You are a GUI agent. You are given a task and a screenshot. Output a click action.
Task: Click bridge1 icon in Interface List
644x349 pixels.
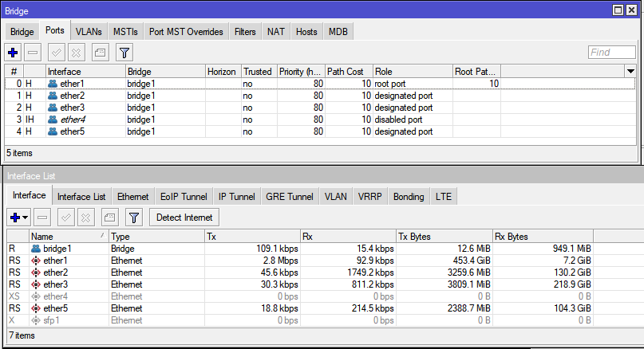pyautogui.click(x=36, y=249)
